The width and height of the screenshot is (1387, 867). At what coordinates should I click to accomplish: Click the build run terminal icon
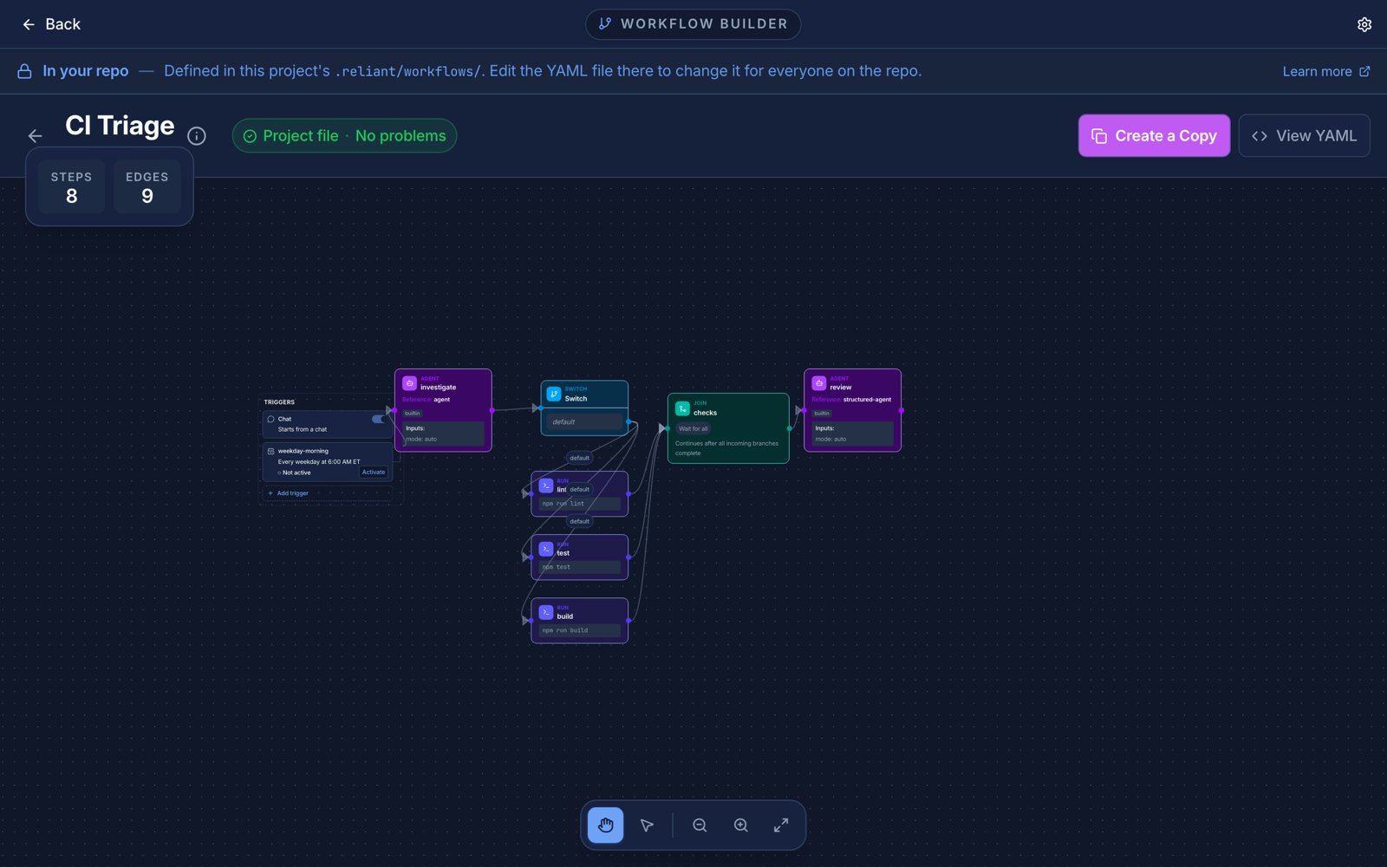pos(546,612)
